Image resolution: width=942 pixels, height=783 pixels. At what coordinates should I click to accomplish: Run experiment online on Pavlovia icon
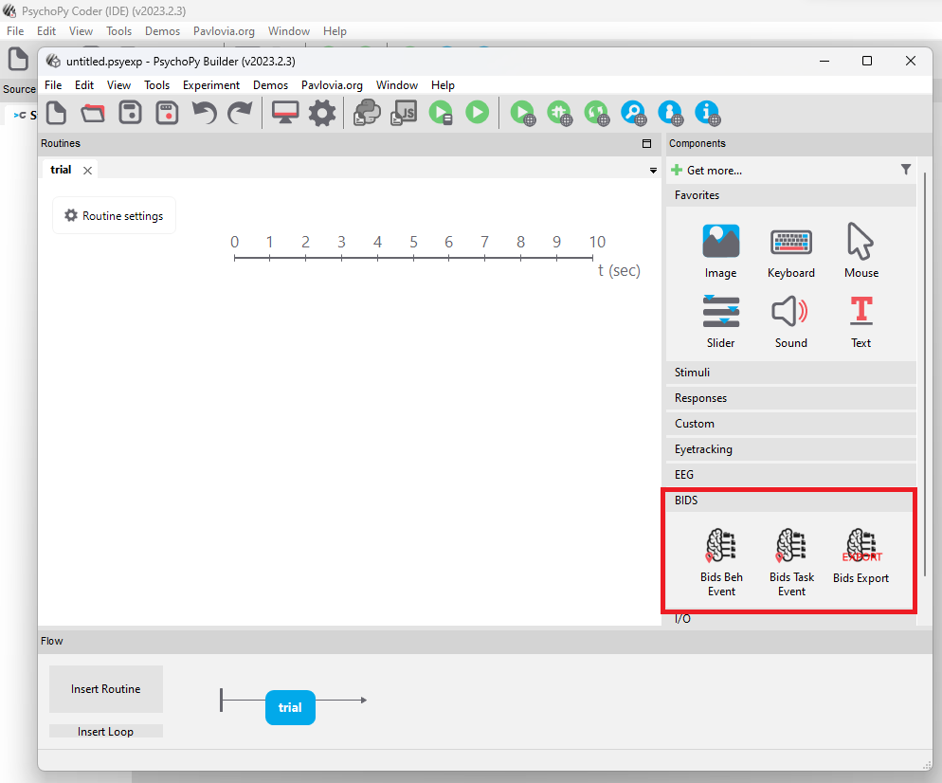[x=523, y=113]
